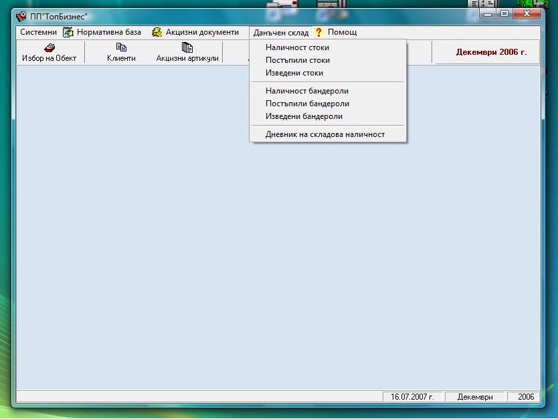Close the ТопБизнес window
The height and width of the screenshot is (419, 558).
point(527,14)
